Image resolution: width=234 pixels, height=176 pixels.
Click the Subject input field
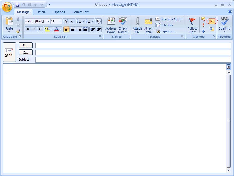[x=133, y=60]
